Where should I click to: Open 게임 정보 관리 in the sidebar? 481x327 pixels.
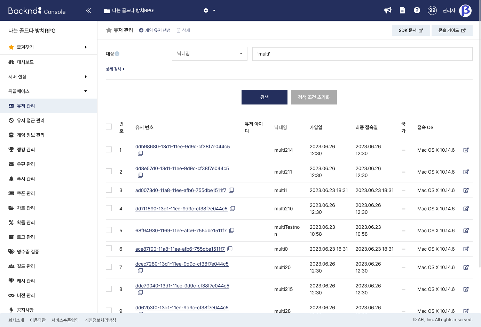coord(48,135)
